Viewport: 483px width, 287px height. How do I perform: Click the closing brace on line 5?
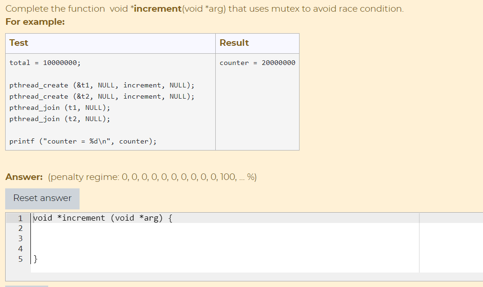[36, 259]
